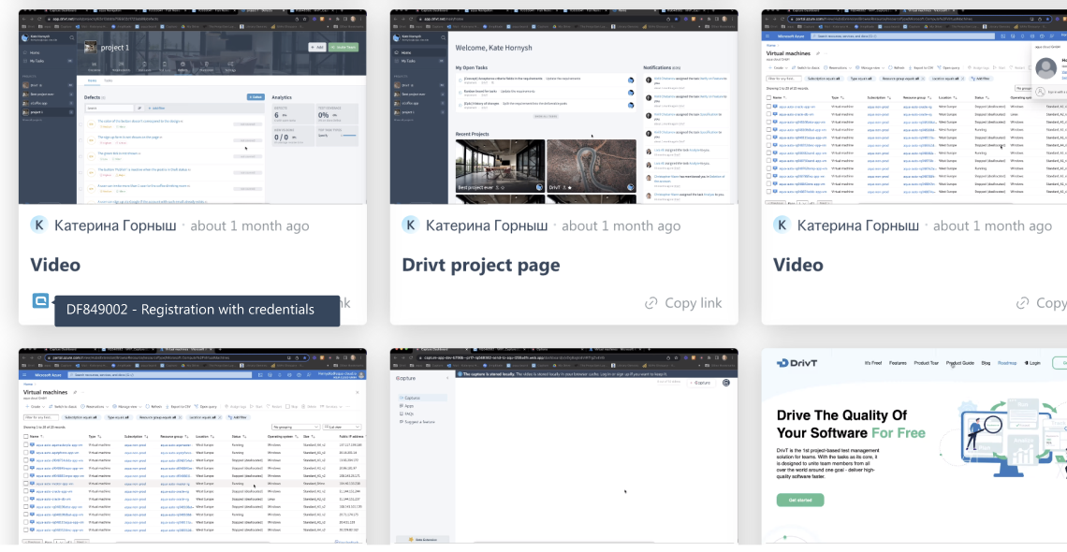Click the K avatar on the leftmost Video card
Viewport: 1067px width, 552px height.
pyautogui.click(x=39, y=225)
